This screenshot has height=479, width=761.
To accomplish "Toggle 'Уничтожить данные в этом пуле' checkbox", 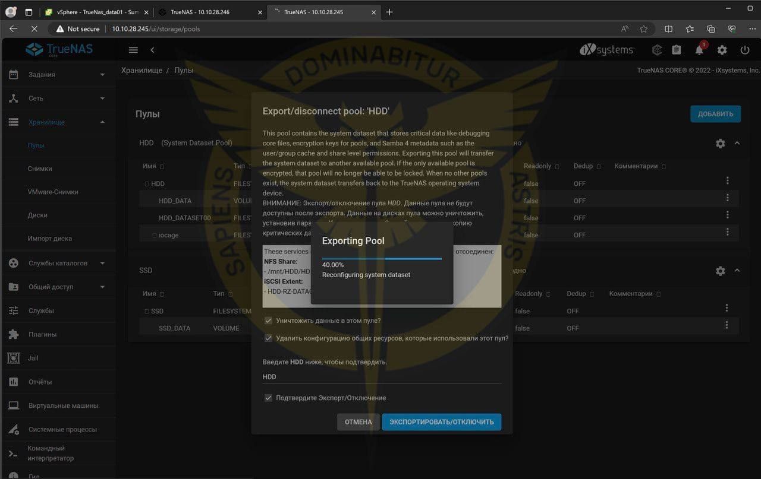I will (x=268, y=321).
